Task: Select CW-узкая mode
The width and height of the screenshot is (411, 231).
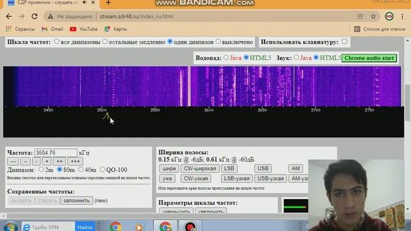Action: (196, 178)
